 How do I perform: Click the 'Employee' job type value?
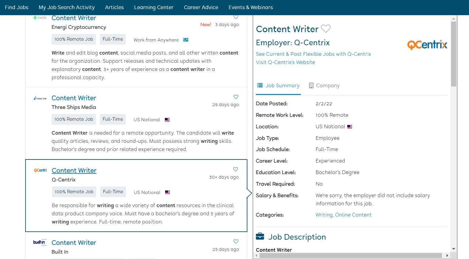(328, 138)
